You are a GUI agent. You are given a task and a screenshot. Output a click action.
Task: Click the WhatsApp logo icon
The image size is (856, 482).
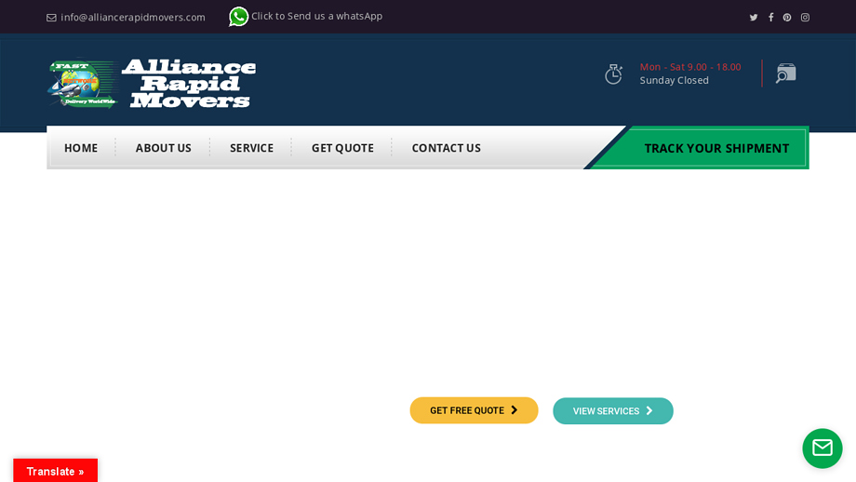point(239,17)
